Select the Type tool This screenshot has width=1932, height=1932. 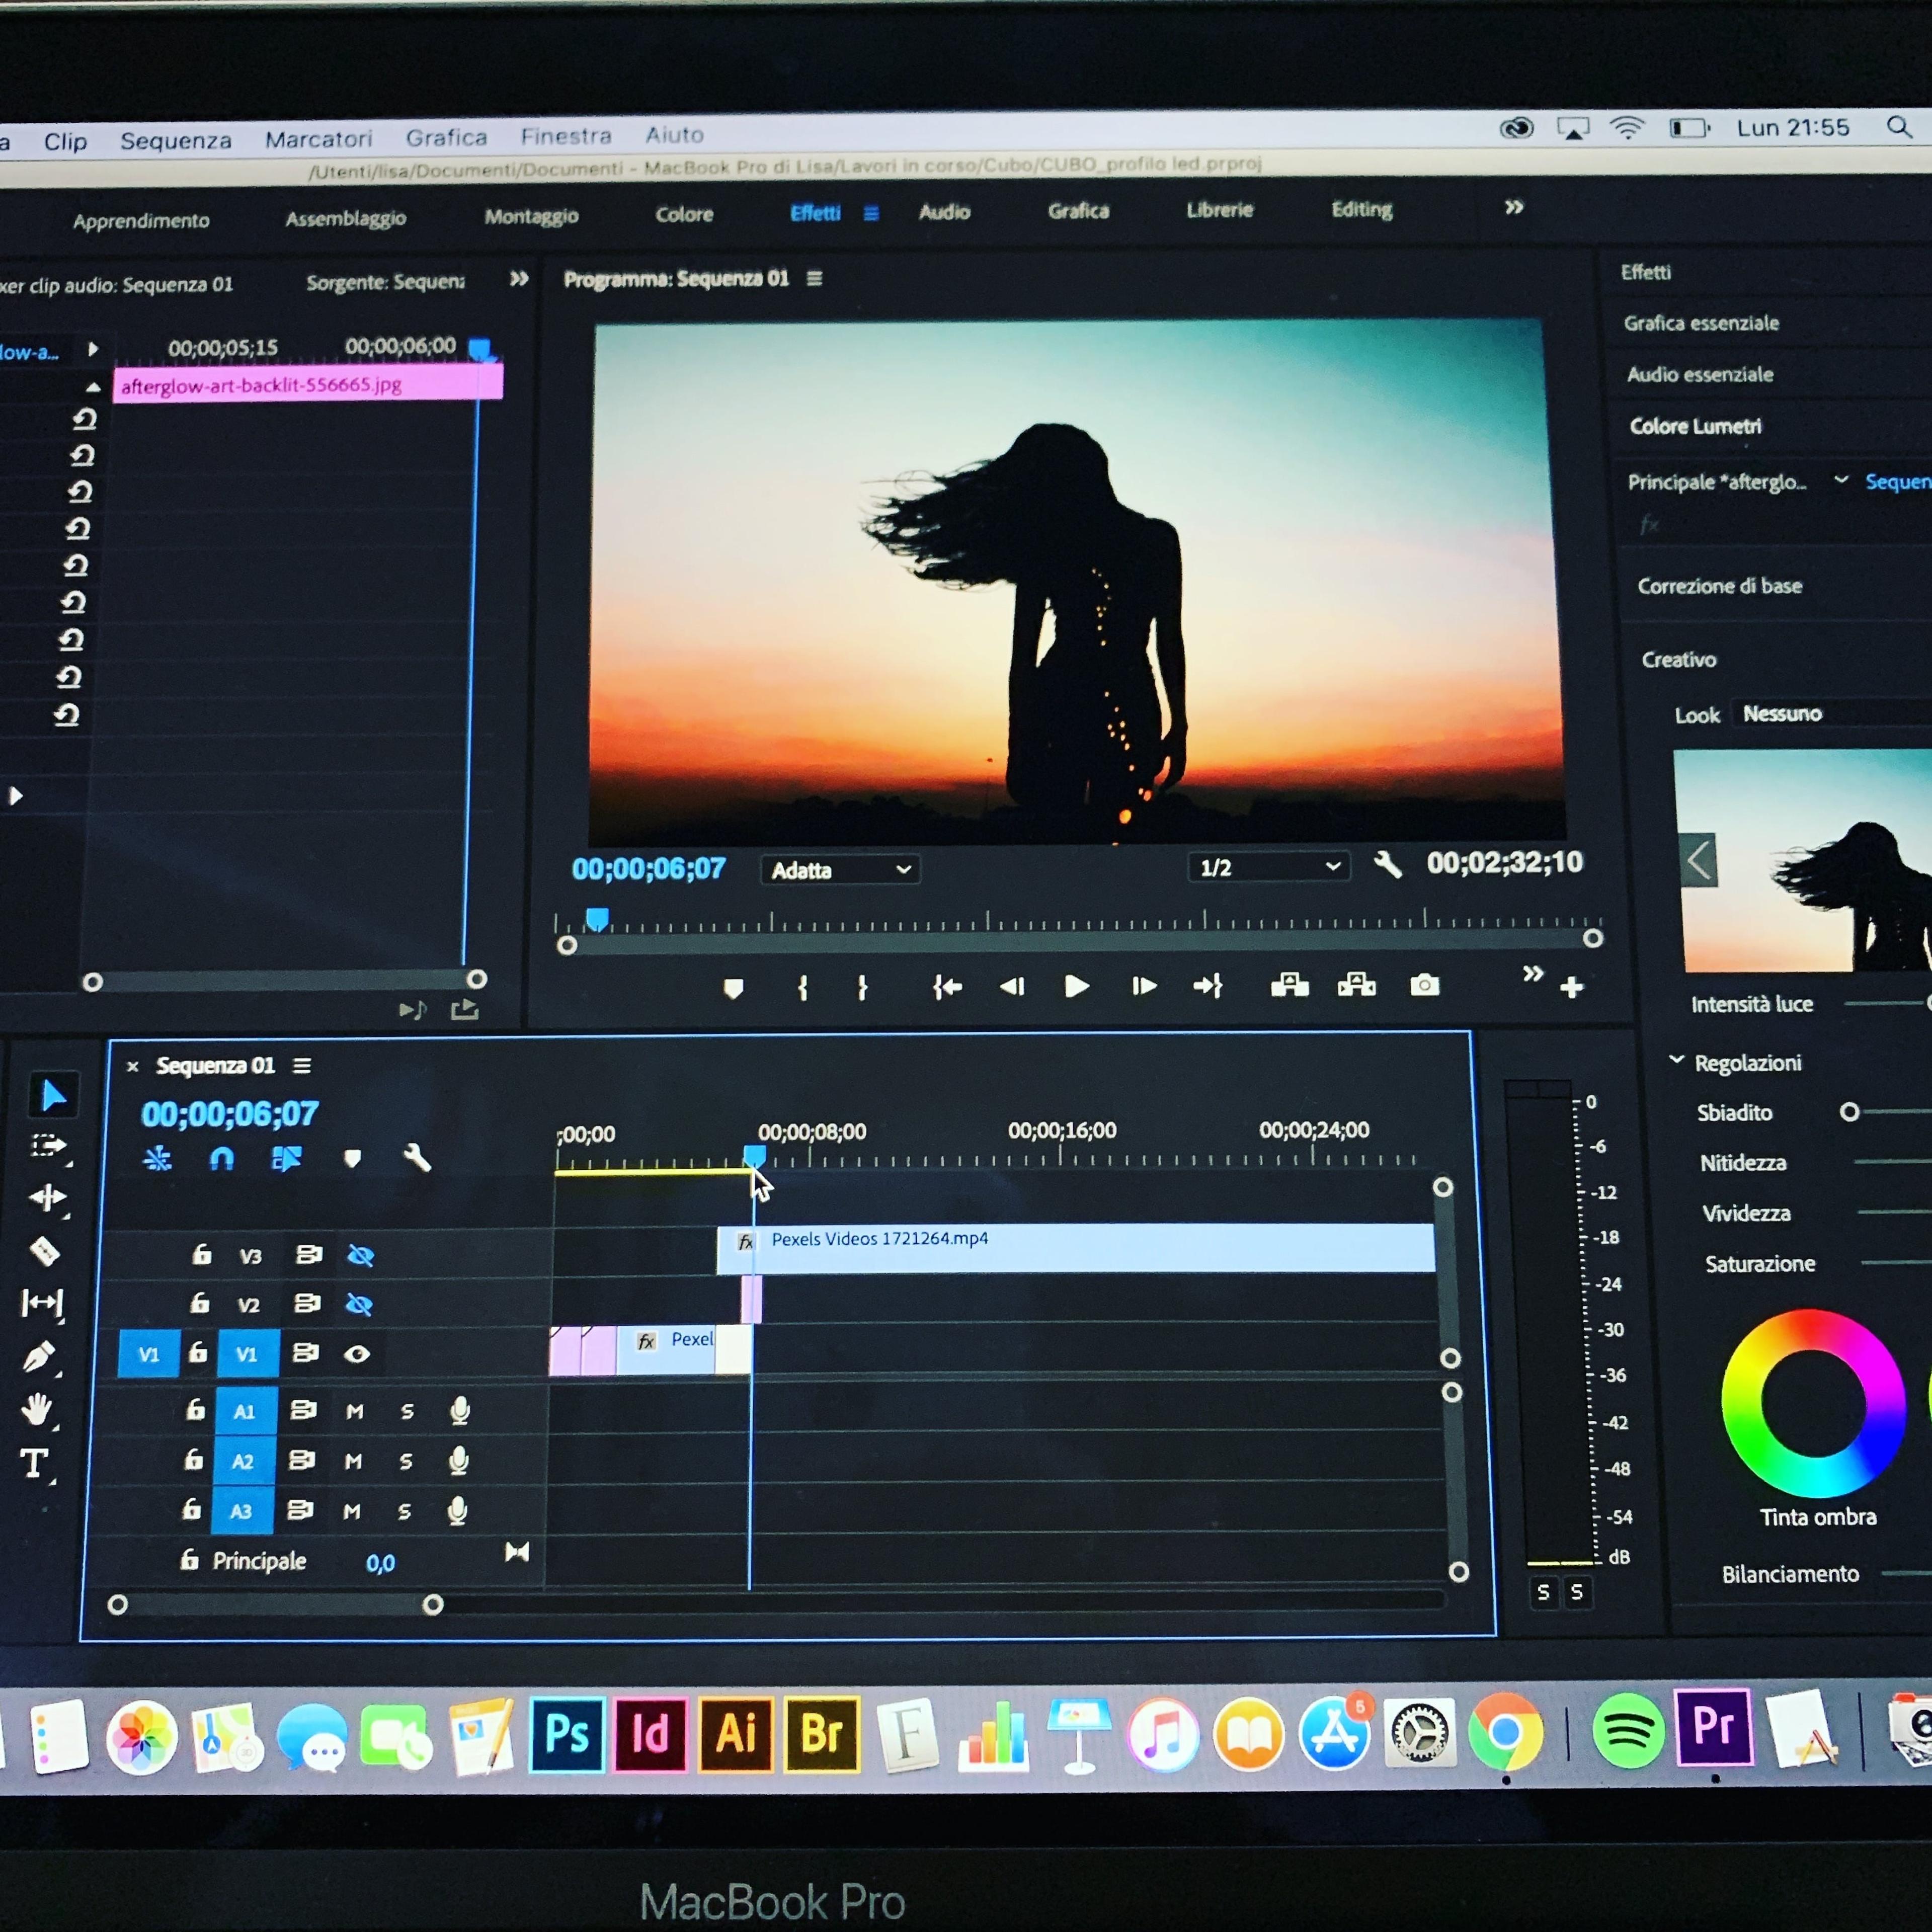[35, 1463]
